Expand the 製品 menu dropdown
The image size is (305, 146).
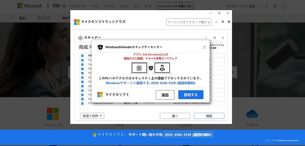click(24, 18)
